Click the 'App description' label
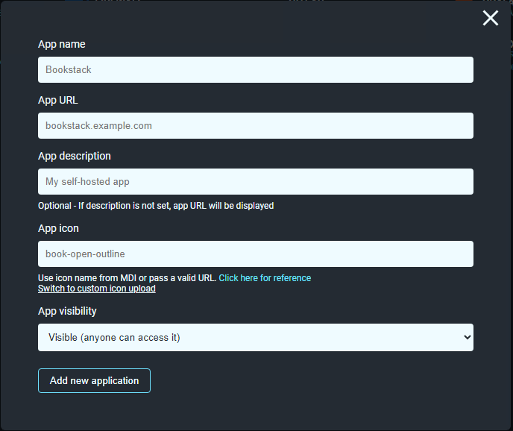Viewport: 513px width, 431px height. pyautogui.click(x=75, y=157)
